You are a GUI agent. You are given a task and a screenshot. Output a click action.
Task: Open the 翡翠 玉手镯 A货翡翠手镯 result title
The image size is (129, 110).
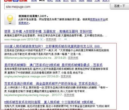[48, 31]
